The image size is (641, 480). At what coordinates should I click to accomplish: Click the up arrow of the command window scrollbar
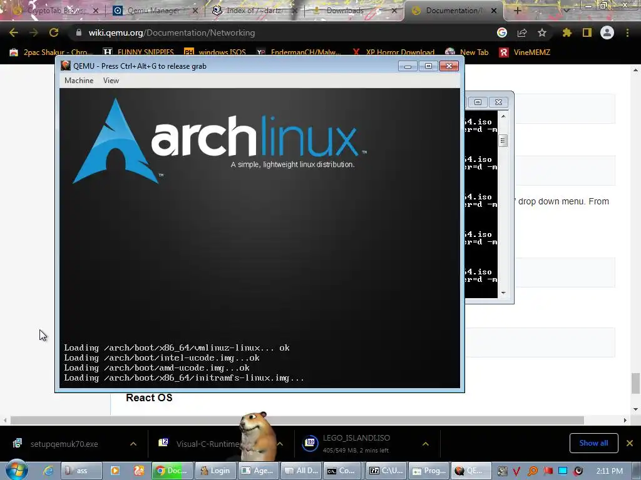click(x=503, y=116)
